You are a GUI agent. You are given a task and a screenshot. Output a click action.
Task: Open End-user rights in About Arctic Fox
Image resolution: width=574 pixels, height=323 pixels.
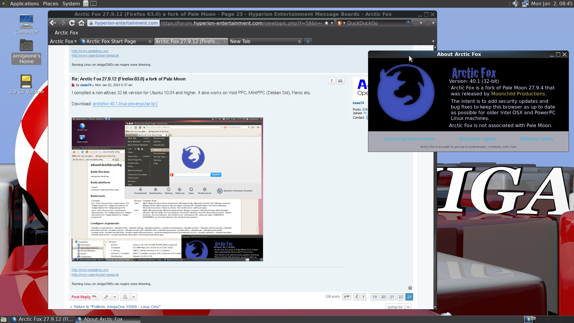tap(477, 139)
